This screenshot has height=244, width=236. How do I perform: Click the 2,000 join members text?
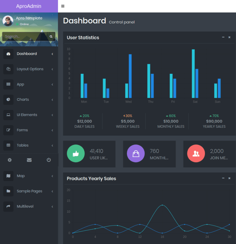[217, 151]
